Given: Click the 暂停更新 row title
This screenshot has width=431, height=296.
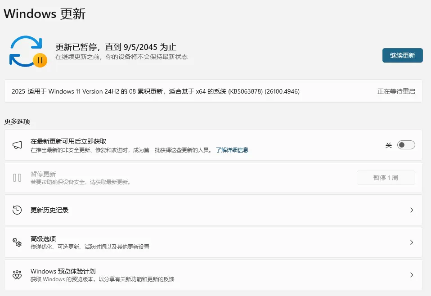Looking at the screenshot, I should [x=43, y=174].
